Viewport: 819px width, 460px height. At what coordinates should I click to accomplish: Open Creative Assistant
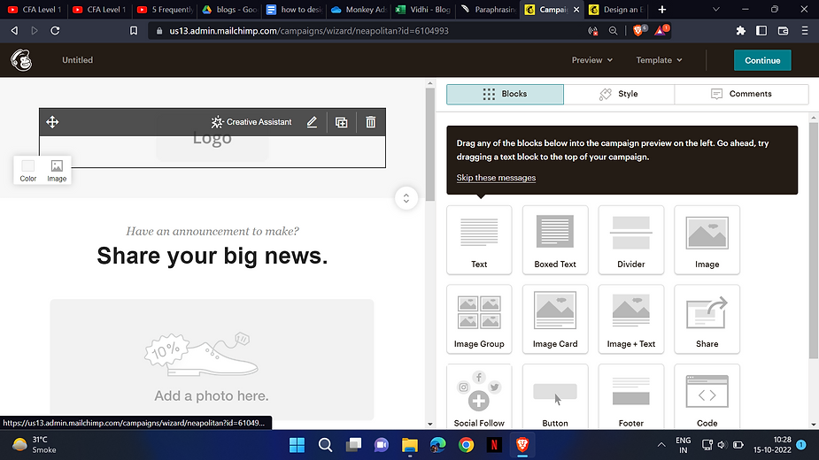[251, 122]
